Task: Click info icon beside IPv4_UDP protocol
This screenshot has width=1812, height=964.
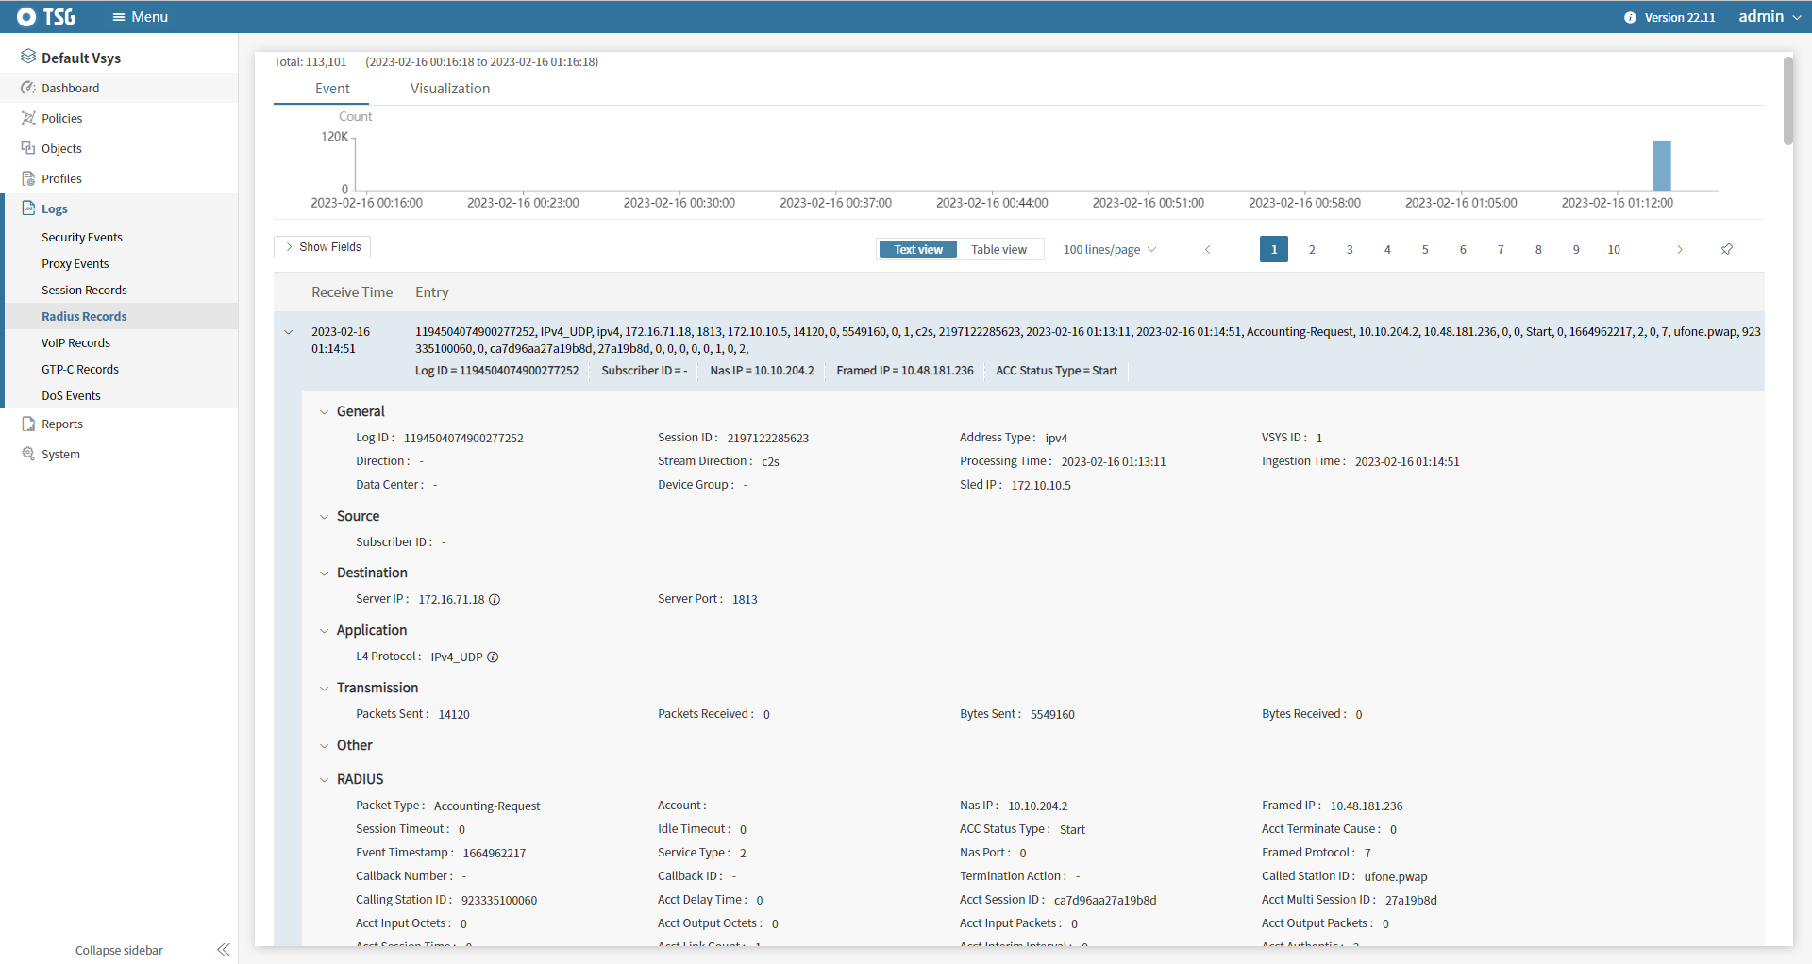Action: (x=493, y=657)
